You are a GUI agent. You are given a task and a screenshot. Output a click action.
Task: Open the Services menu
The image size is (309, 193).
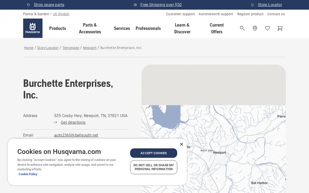tap(122, 28)
